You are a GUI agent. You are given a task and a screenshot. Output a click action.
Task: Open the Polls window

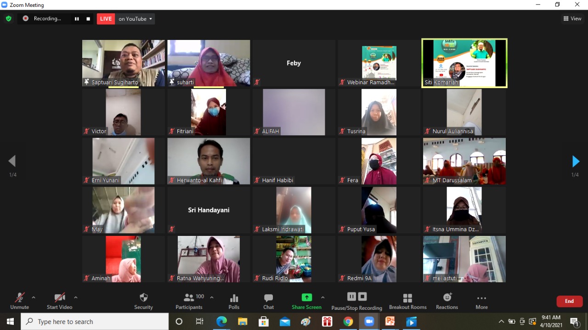coord(234,301)
